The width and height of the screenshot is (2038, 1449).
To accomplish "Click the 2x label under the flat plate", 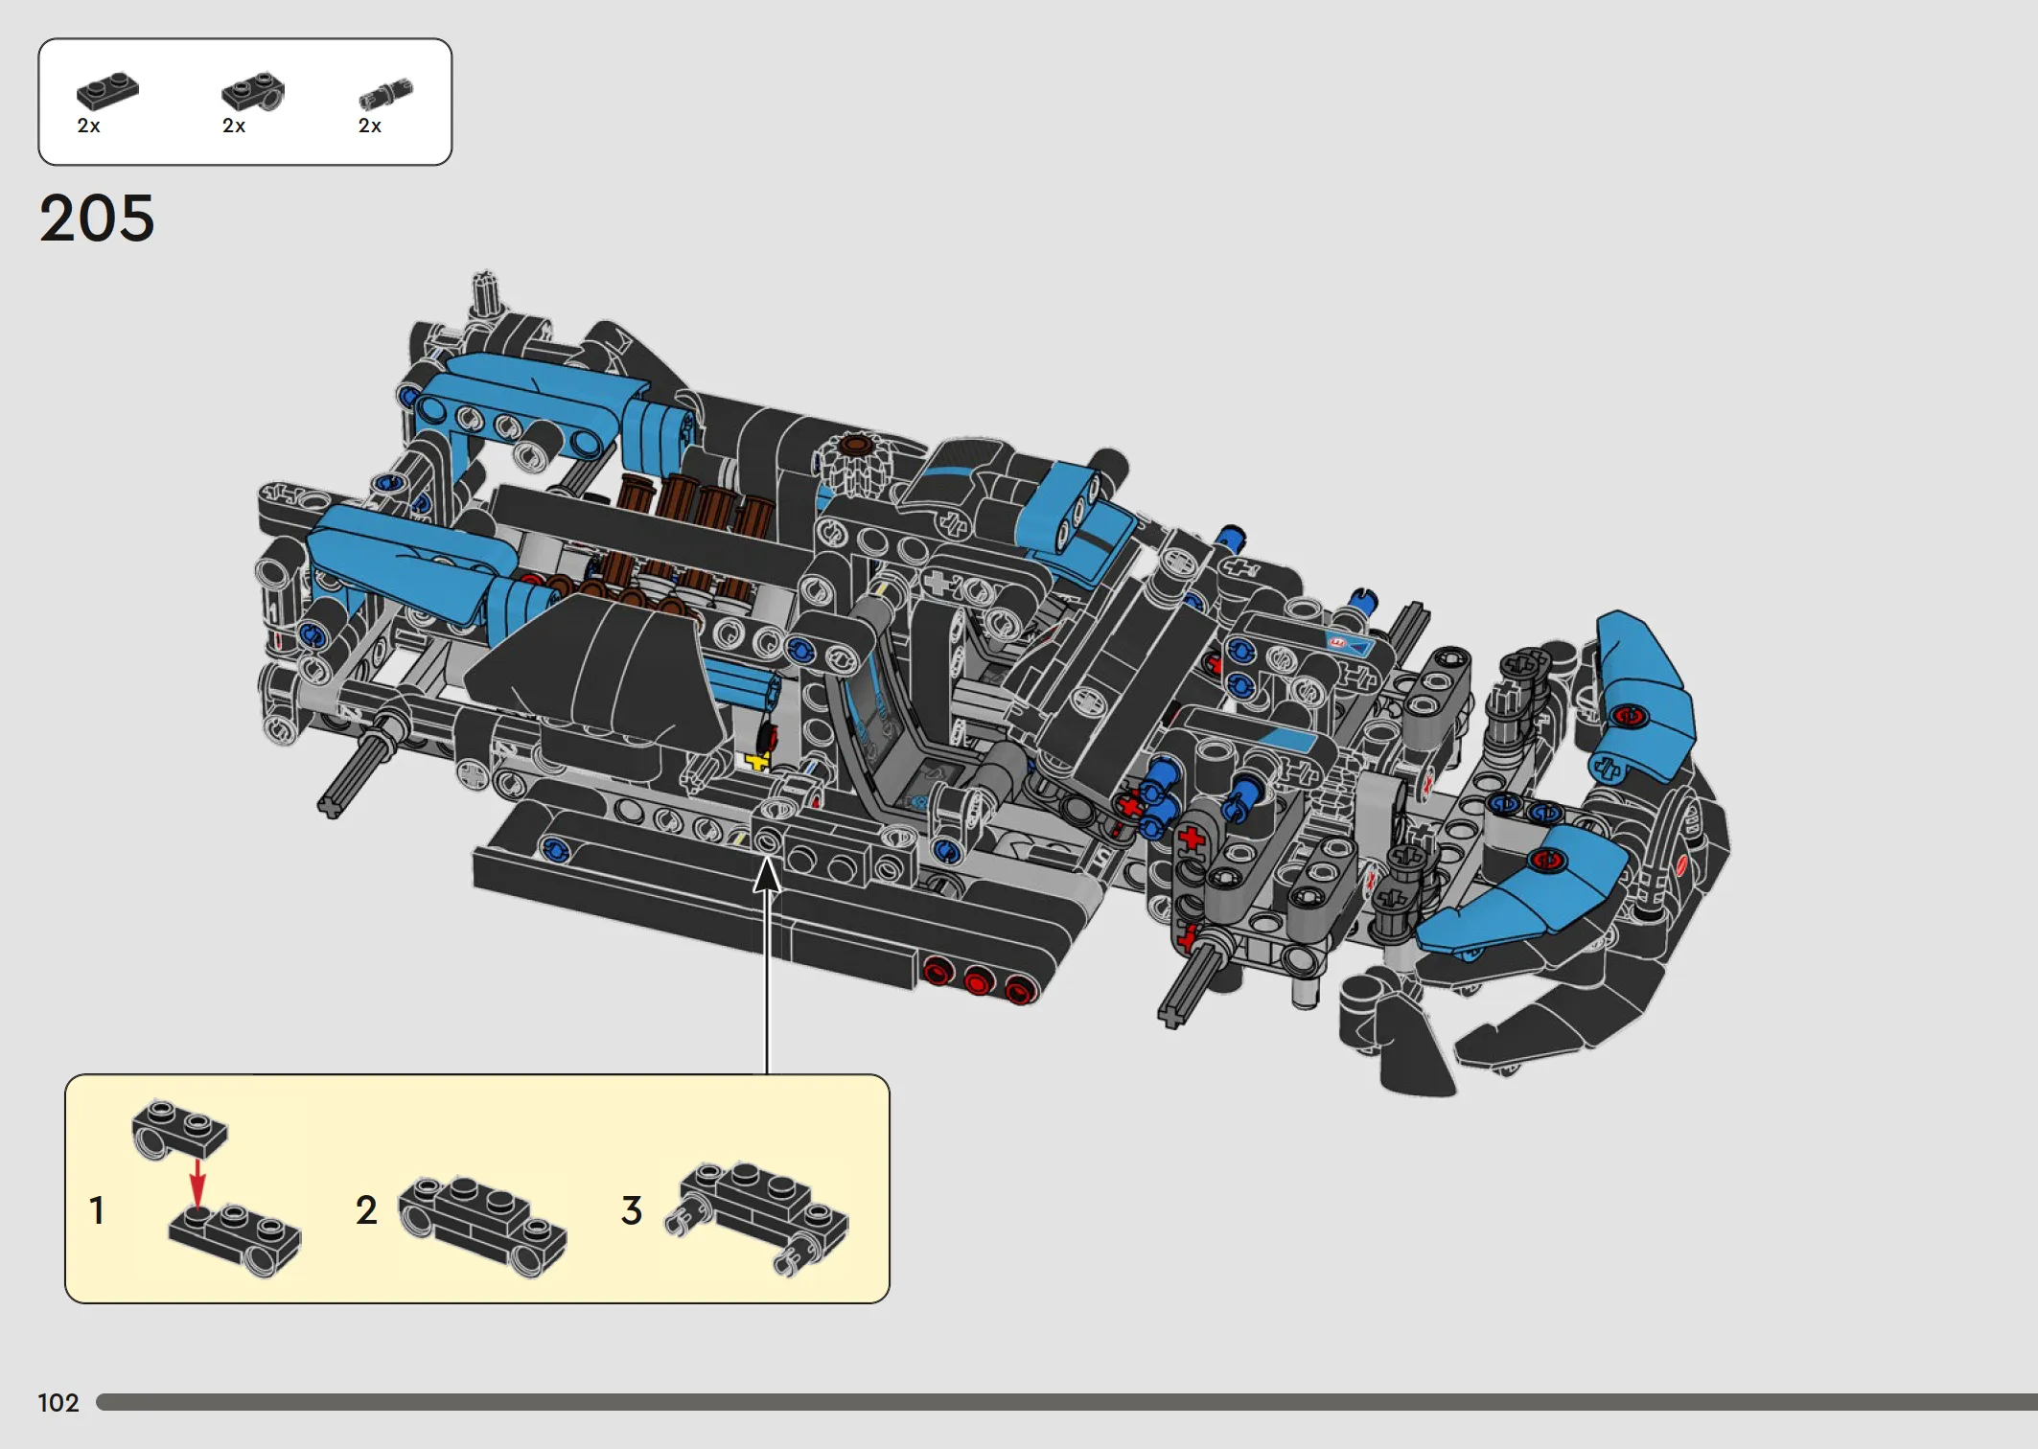I will (88, 126).
